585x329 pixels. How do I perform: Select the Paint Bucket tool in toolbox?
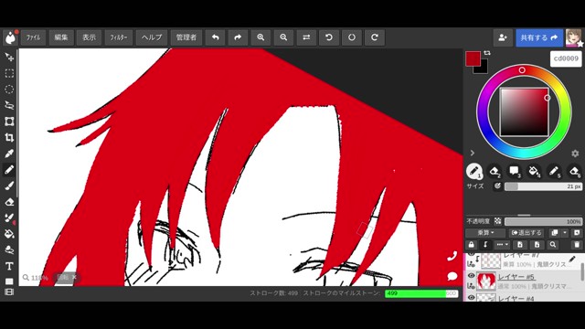[9, 234]
